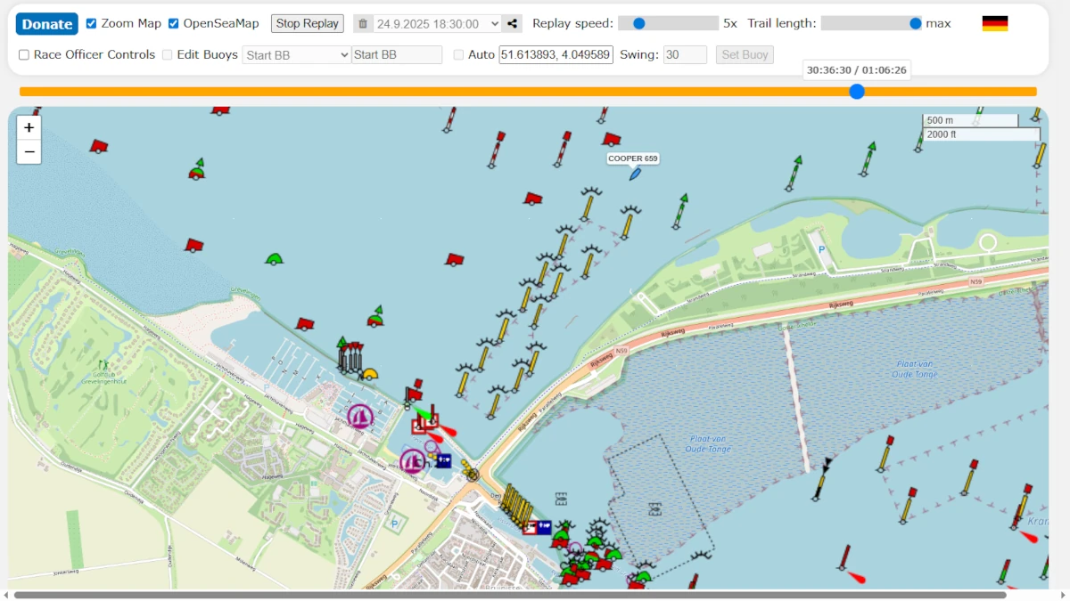Zoom out with the minus map button
The width and height of the screenshot is (1070, 601).
coord(29,152)
